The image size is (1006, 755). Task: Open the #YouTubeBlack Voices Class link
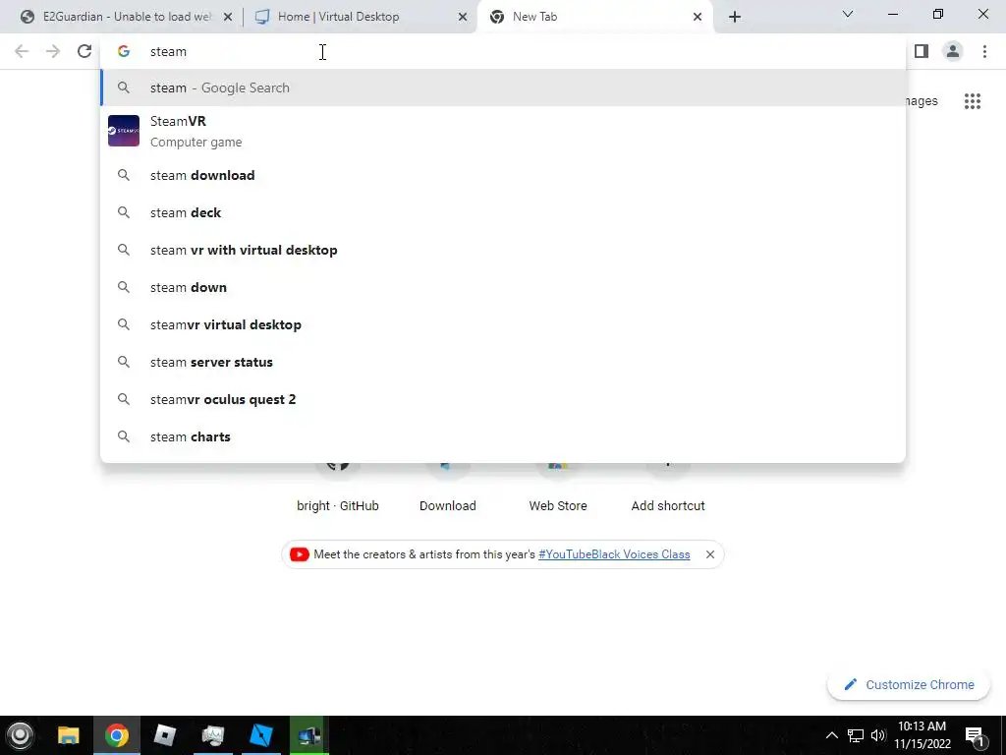(614, 554)
